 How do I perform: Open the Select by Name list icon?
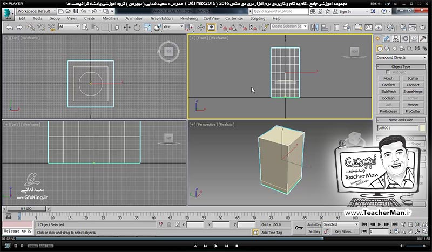95,28
